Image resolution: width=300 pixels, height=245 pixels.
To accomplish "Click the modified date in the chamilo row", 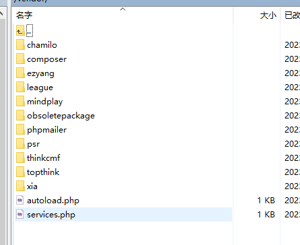I will 292,45.
